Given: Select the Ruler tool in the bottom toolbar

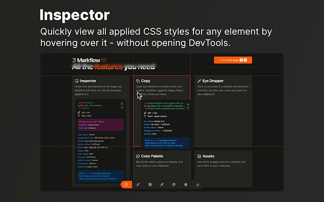Looking at the screenshot, I should 138,184.
